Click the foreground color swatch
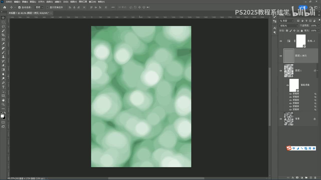 (2, 116)
